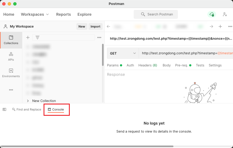Click the previous tab left arrow
The width and height of the screenshot is (233, 148).
[108, 26]
